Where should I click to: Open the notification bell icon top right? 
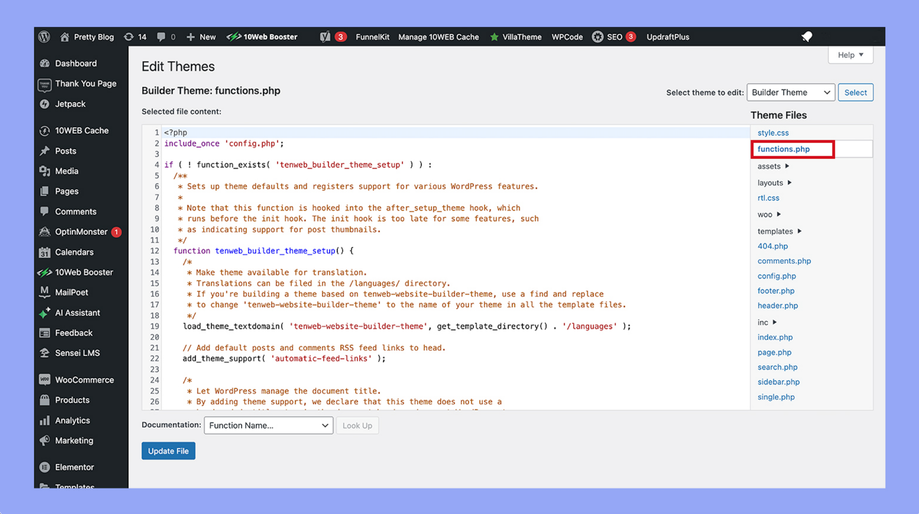(806, 37)
